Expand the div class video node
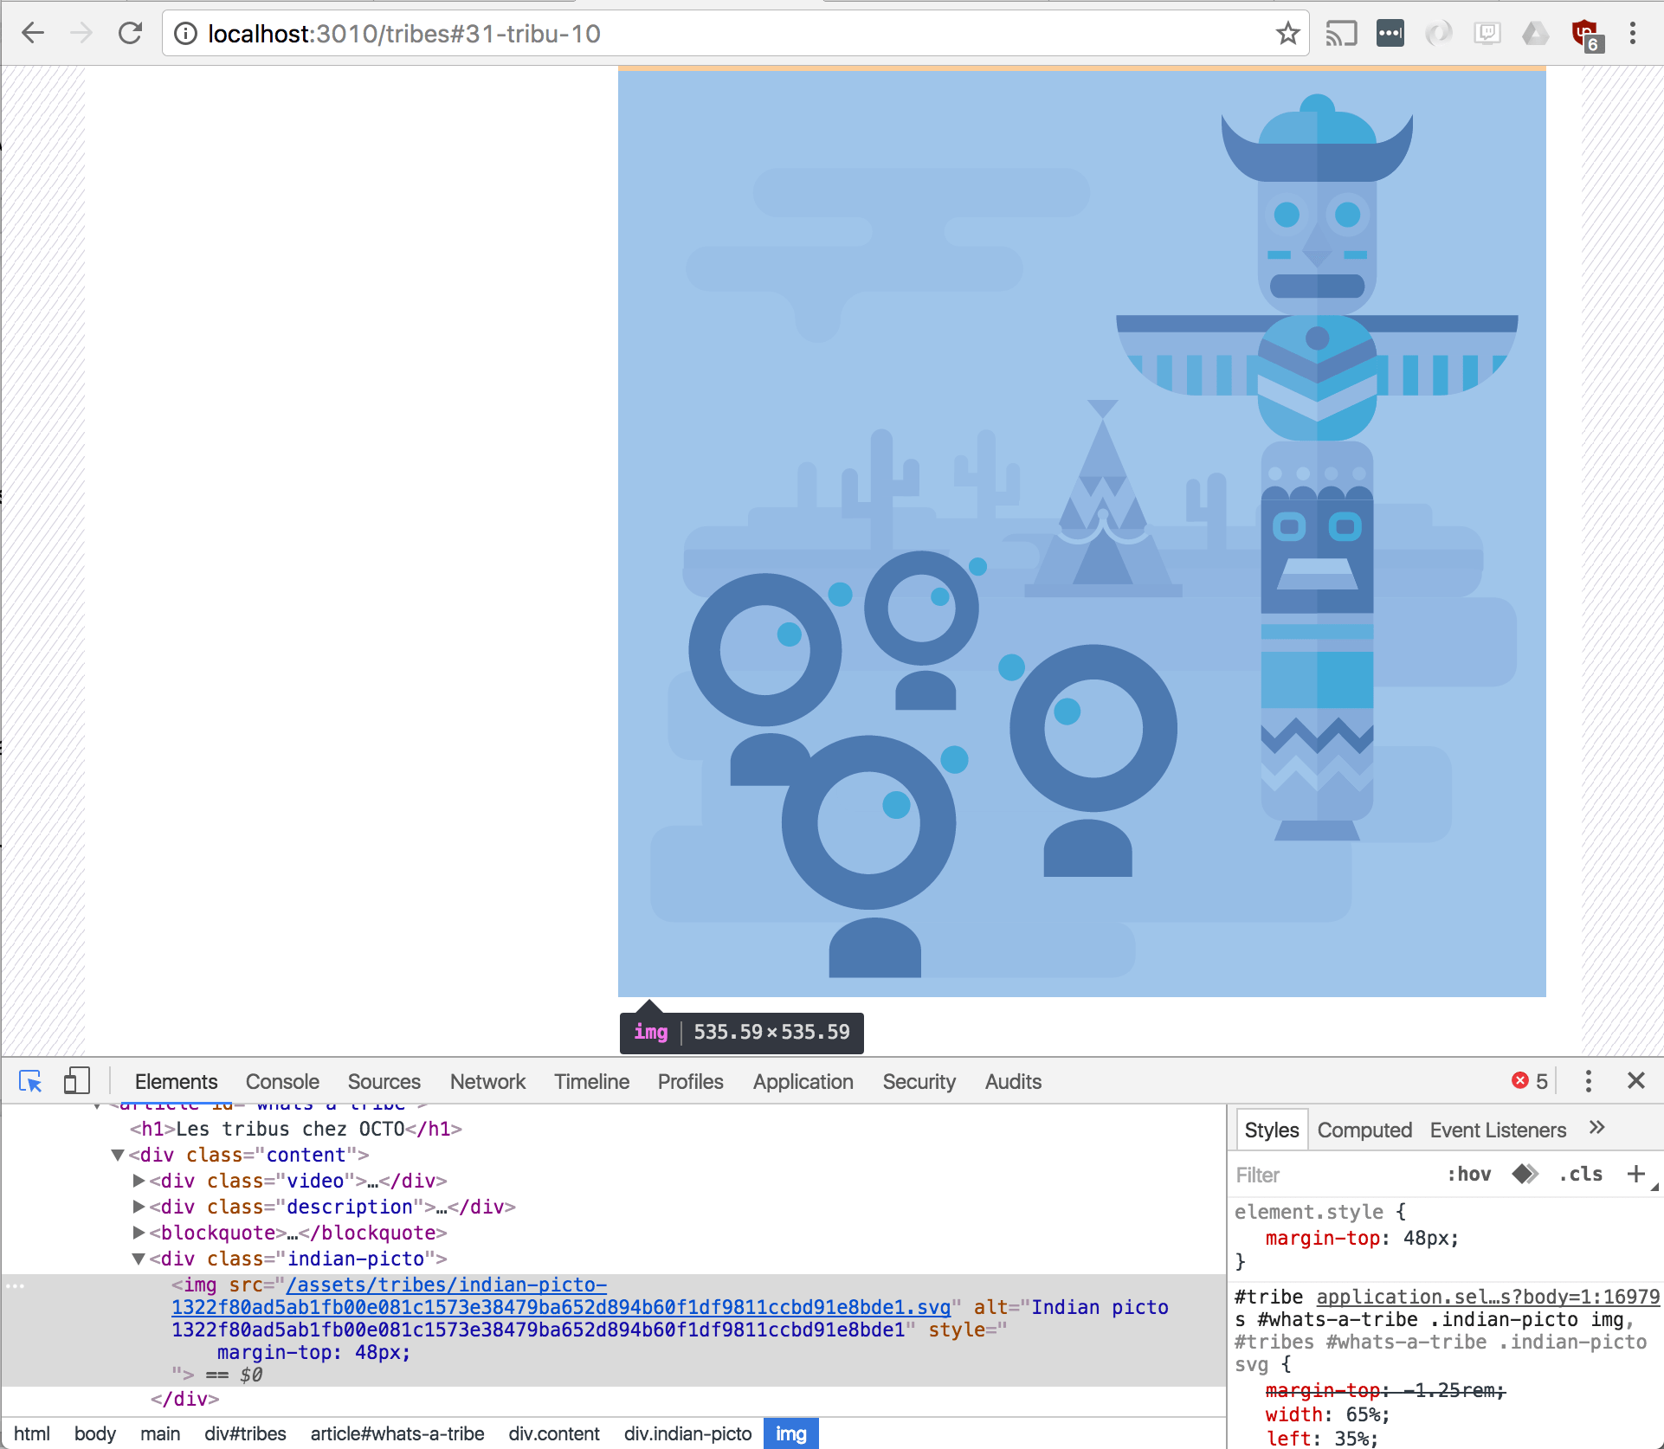The height and width of the screenshot is (1449, 1664). click(139, 1181)
